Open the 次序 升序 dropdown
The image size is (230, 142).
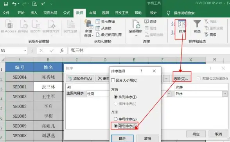225,94
